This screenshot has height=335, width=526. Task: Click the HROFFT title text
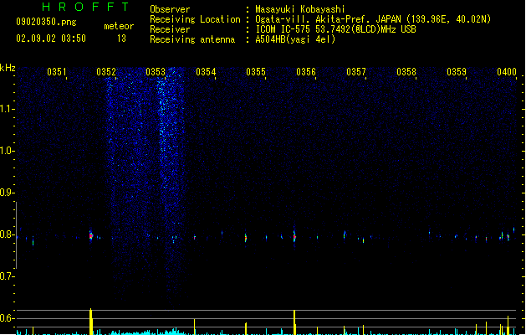[86, 7]
